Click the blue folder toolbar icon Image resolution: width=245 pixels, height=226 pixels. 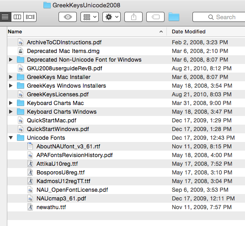[x=174, y=17]
